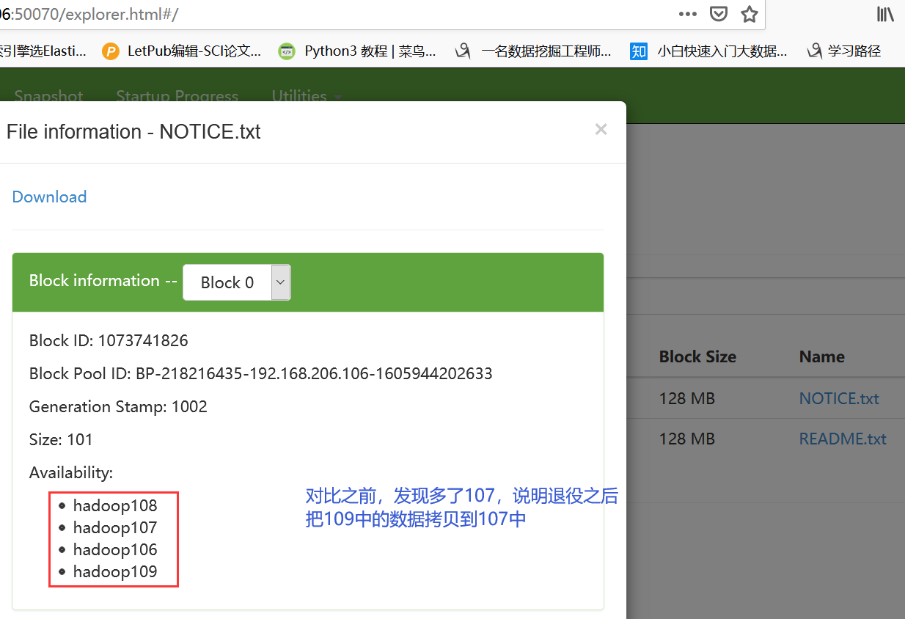The height and width of the screenshot is (619, 905).
Task: Open the NOTICE.txt file link
Action: pos(838,398)
